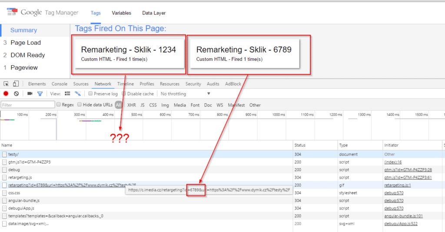The height and width of the screenshot is (232, 445).
Task: Click the file icon beside debuguiApp.js
Action: (x=4, y=208)
